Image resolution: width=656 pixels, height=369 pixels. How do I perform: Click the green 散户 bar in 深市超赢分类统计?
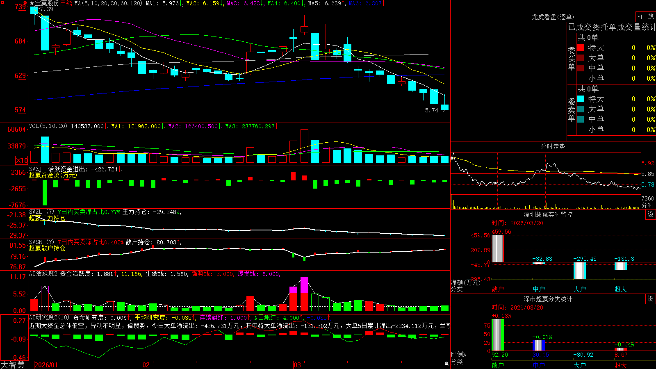498,335
